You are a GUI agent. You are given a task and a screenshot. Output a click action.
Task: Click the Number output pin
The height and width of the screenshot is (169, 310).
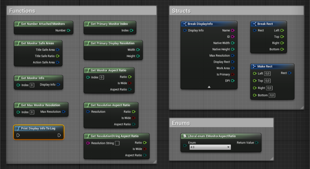[x=69, y=30]
